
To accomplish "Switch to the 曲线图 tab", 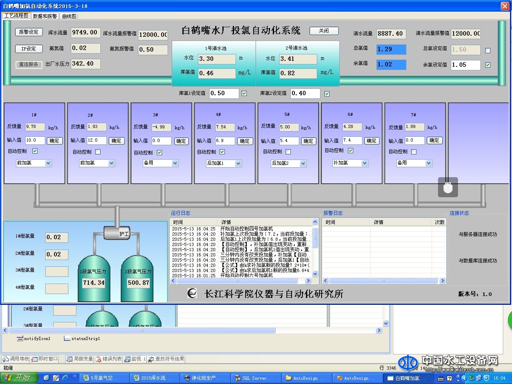I will pos(69,16).
